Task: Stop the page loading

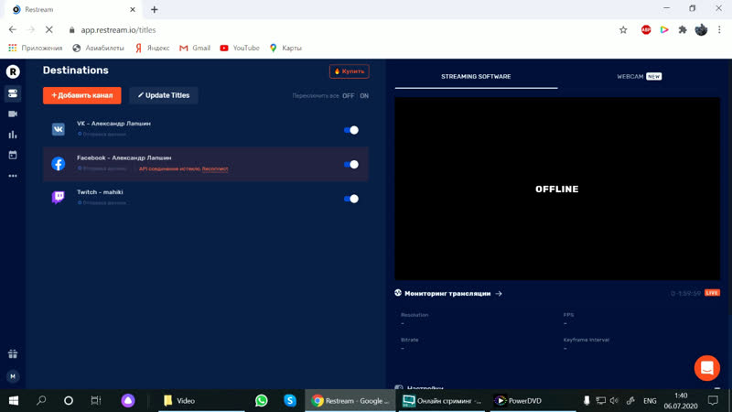Action: click(x=49, y=30)
